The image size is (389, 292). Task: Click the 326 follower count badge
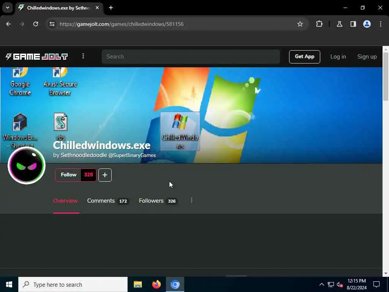point(89,175)
